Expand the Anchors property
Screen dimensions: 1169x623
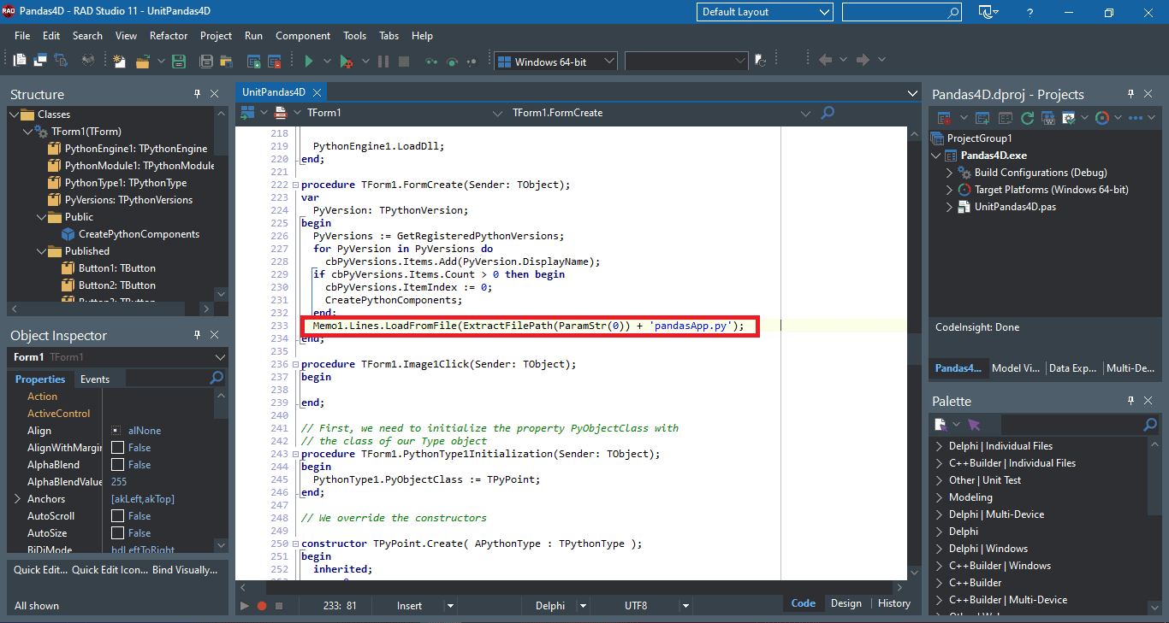click(x=17, y=498)
